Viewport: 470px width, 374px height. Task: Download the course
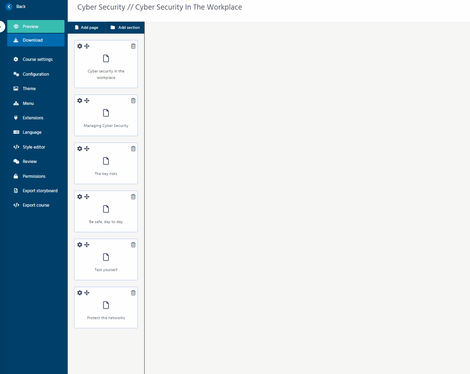36,40
